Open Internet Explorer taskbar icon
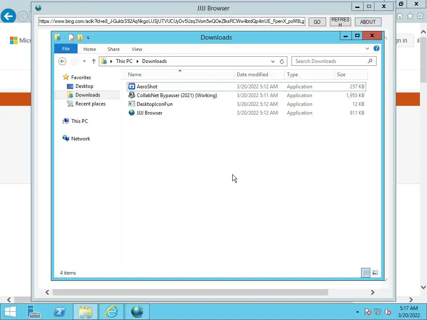This screenshot has height=320, width=427. pyautogui.click(x=111, y=312)
